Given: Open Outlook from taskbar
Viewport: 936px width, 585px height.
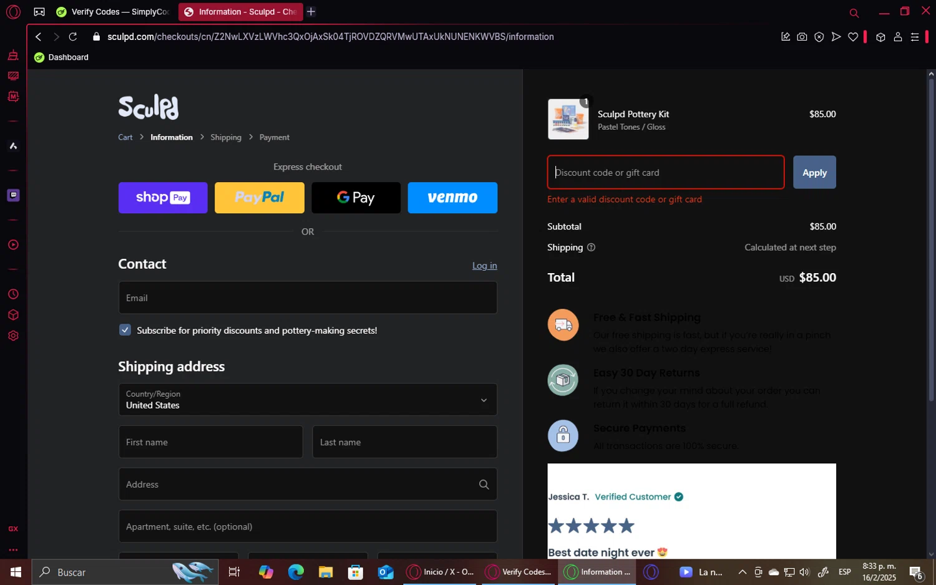Looking at the screenshot, I should click(386, 572).
